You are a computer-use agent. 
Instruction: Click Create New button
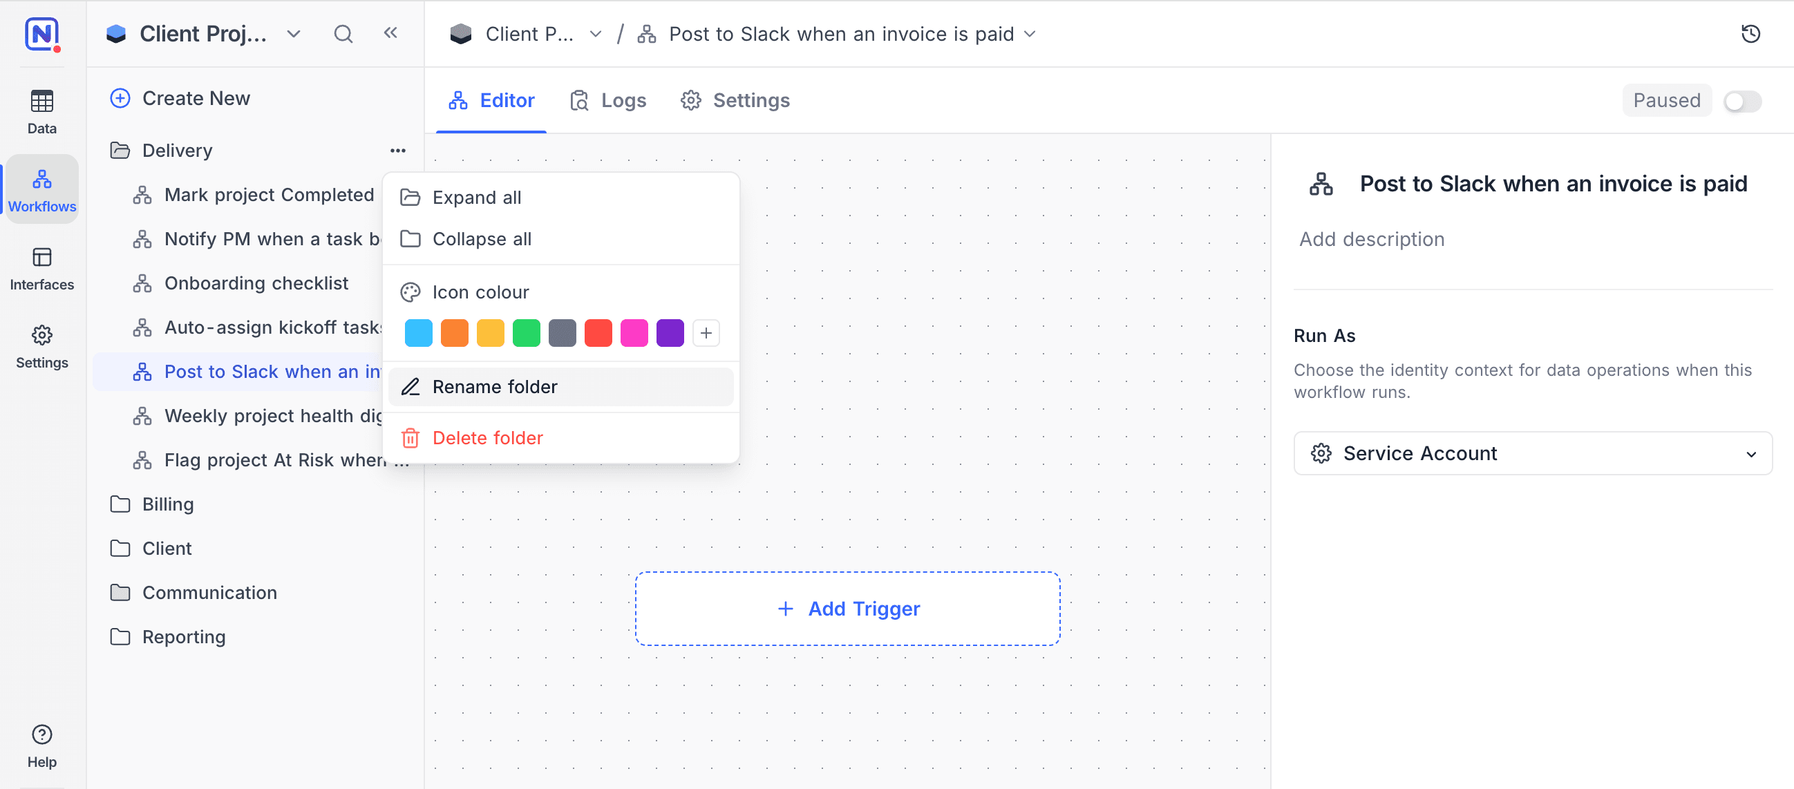(x=180, y=98)
